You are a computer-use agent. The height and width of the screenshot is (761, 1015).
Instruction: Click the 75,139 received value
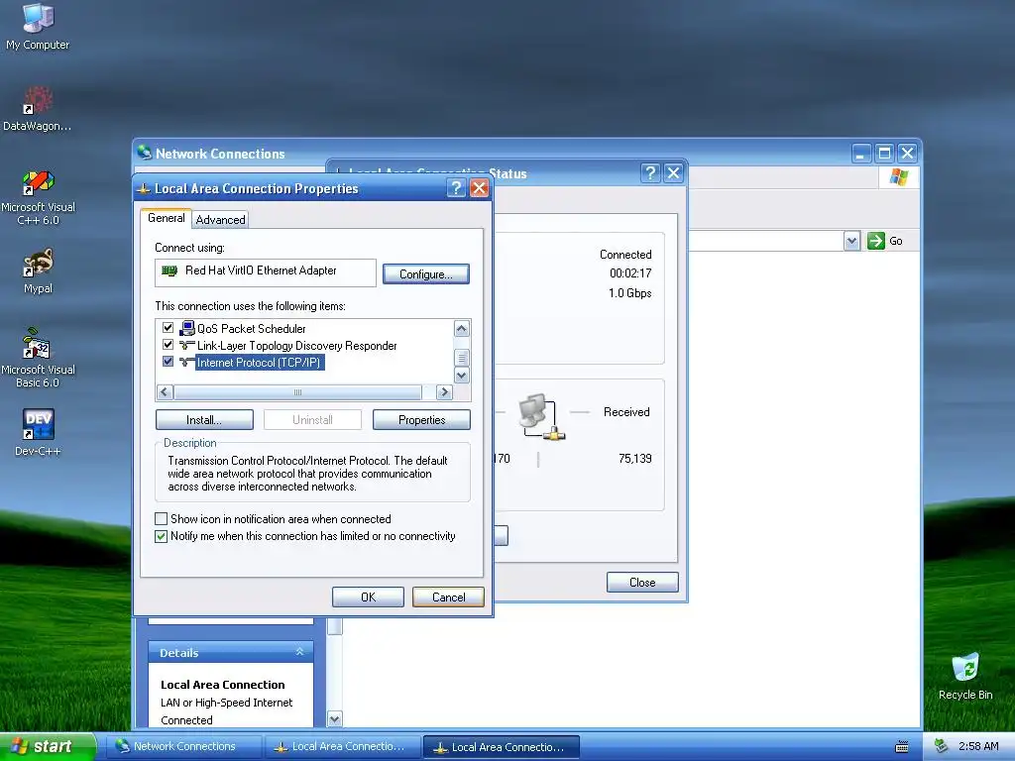click(635, 459)
